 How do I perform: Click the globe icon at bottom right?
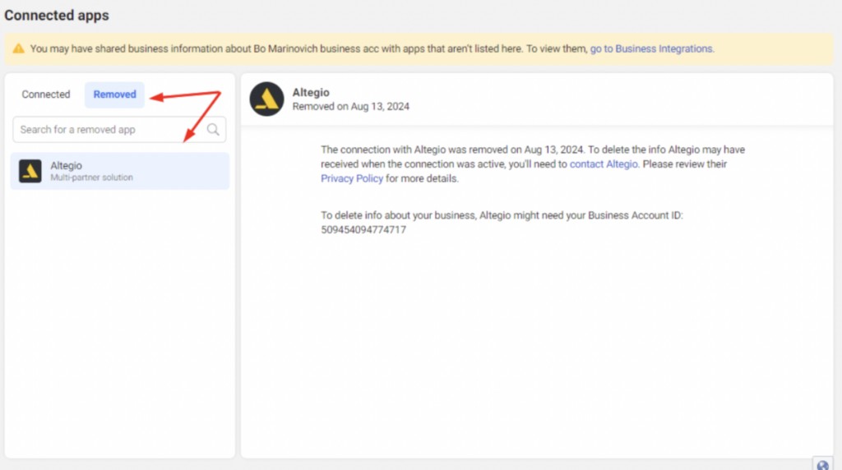coord(822,464)
